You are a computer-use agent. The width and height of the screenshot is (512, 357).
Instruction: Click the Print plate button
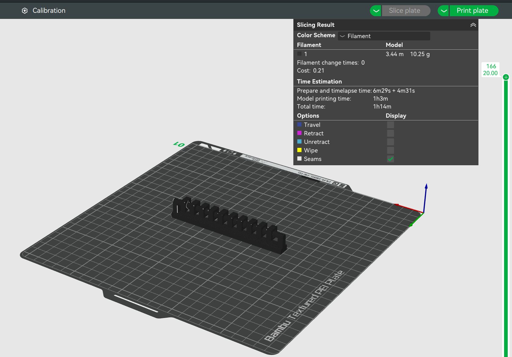pos(474,11)
